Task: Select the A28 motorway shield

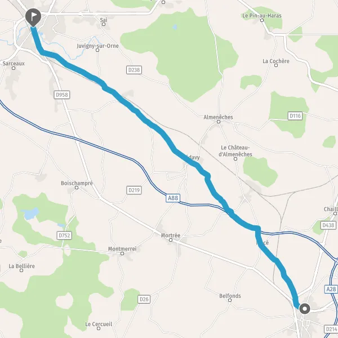Action: coord(331,289)
